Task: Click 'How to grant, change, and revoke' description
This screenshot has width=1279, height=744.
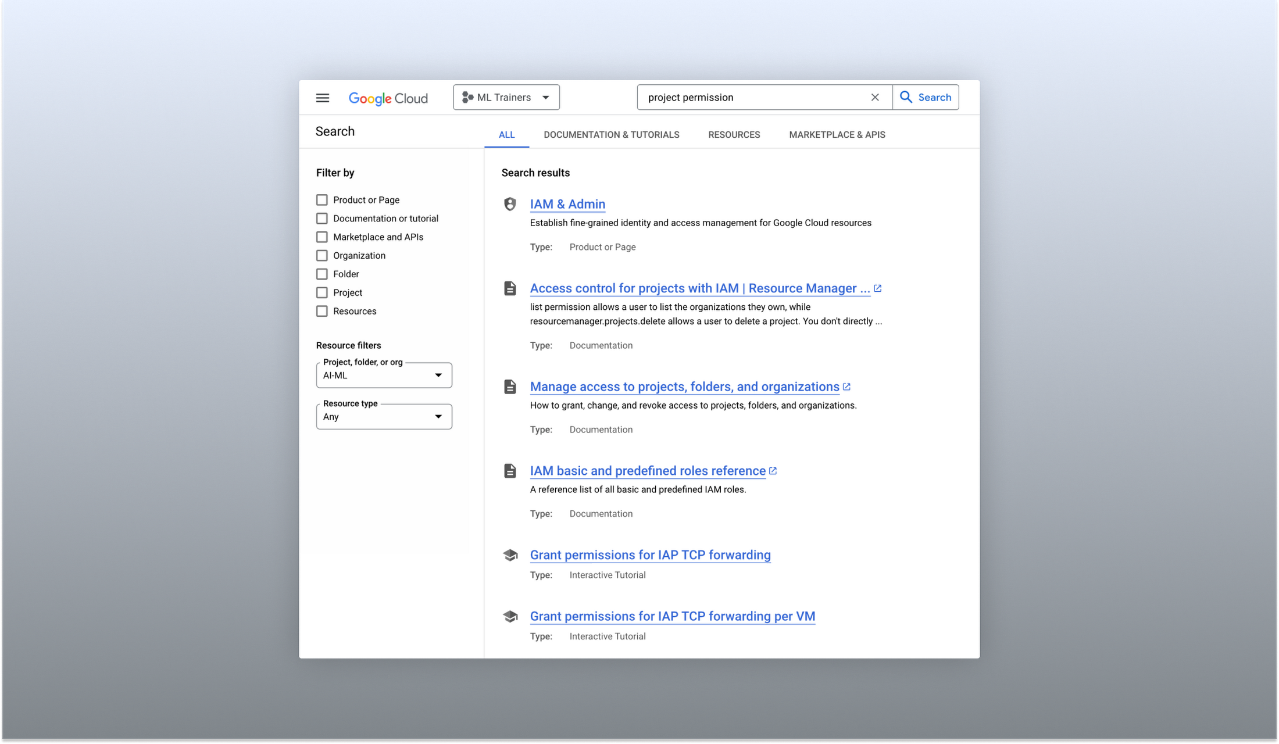Action: [693, 405]
